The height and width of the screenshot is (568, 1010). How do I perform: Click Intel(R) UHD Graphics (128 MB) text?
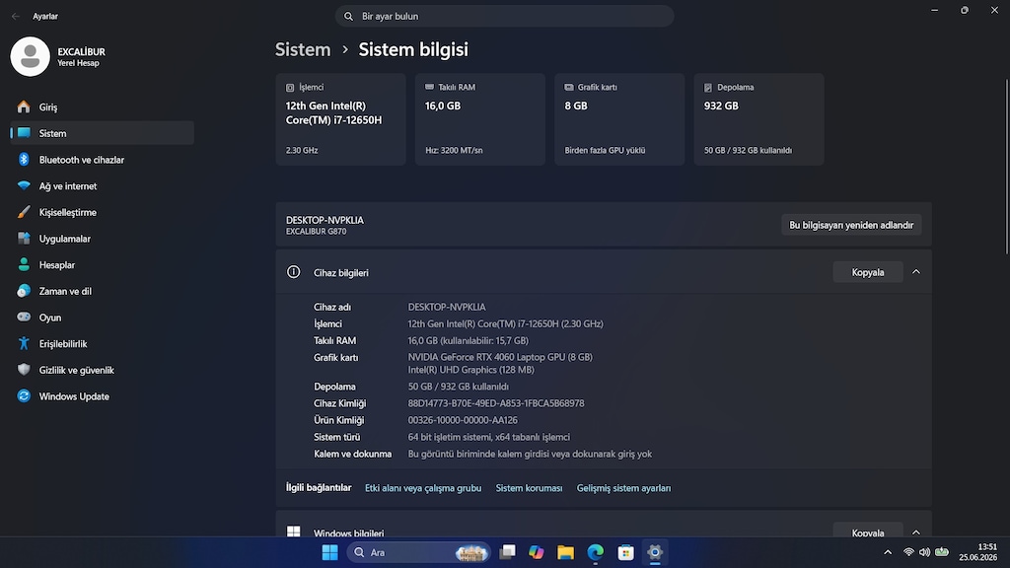point(470,370)
